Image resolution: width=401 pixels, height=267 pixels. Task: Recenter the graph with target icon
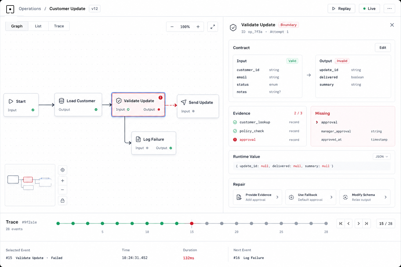(63, 170)
